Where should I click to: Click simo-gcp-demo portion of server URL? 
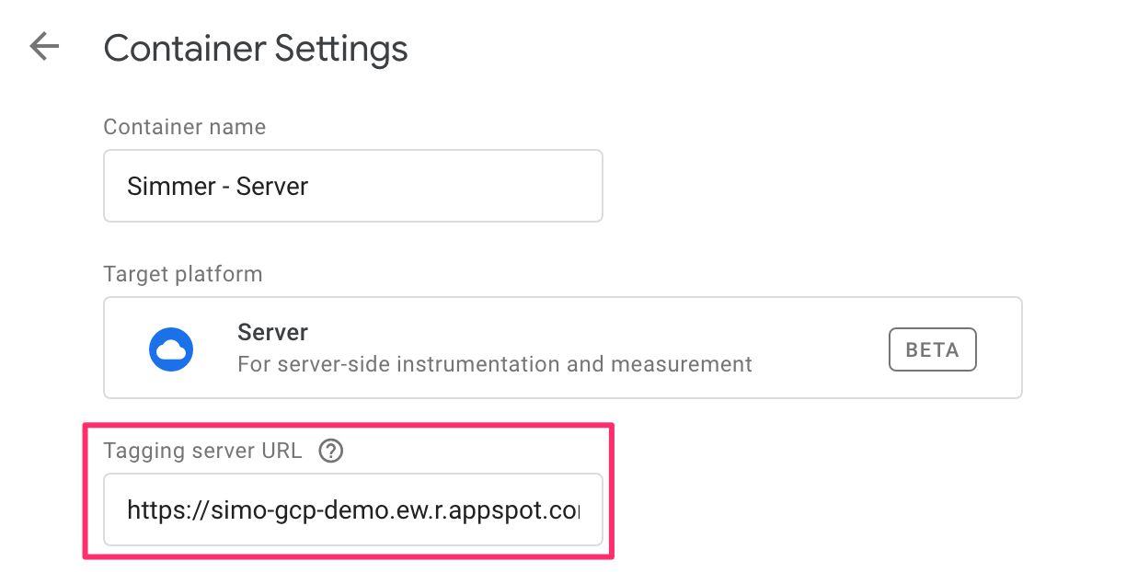pos(267,510)
